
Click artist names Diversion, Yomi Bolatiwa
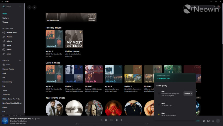(18, 121)
